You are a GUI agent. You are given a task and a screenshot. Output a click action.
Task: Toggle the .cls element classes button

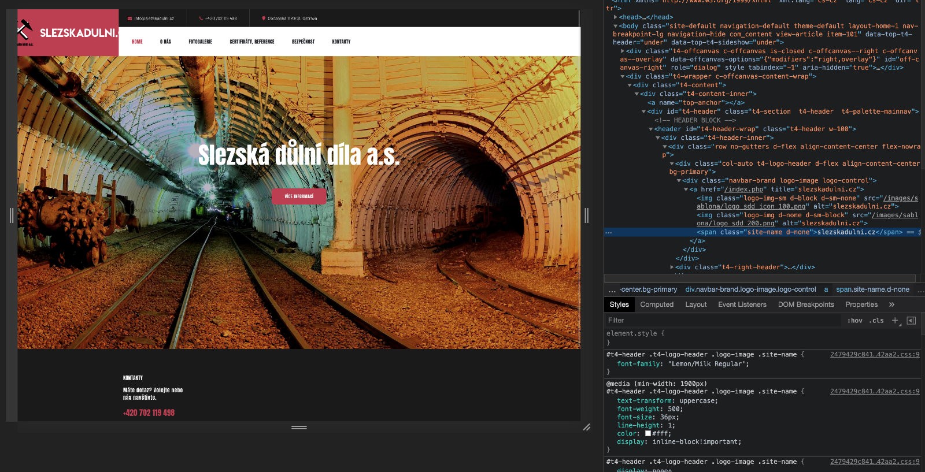[876, 321]
